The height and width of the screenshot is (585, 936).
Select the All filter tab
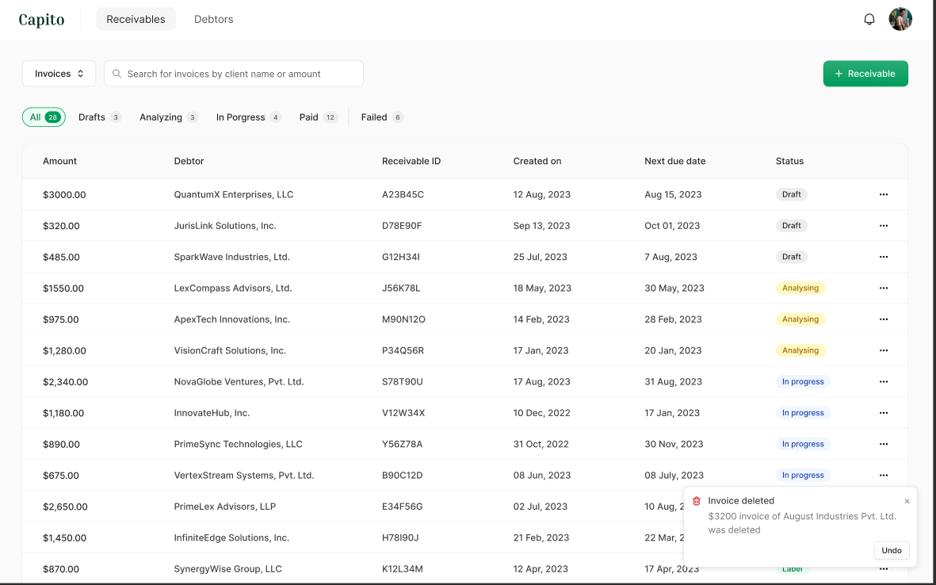pos(44,117)
